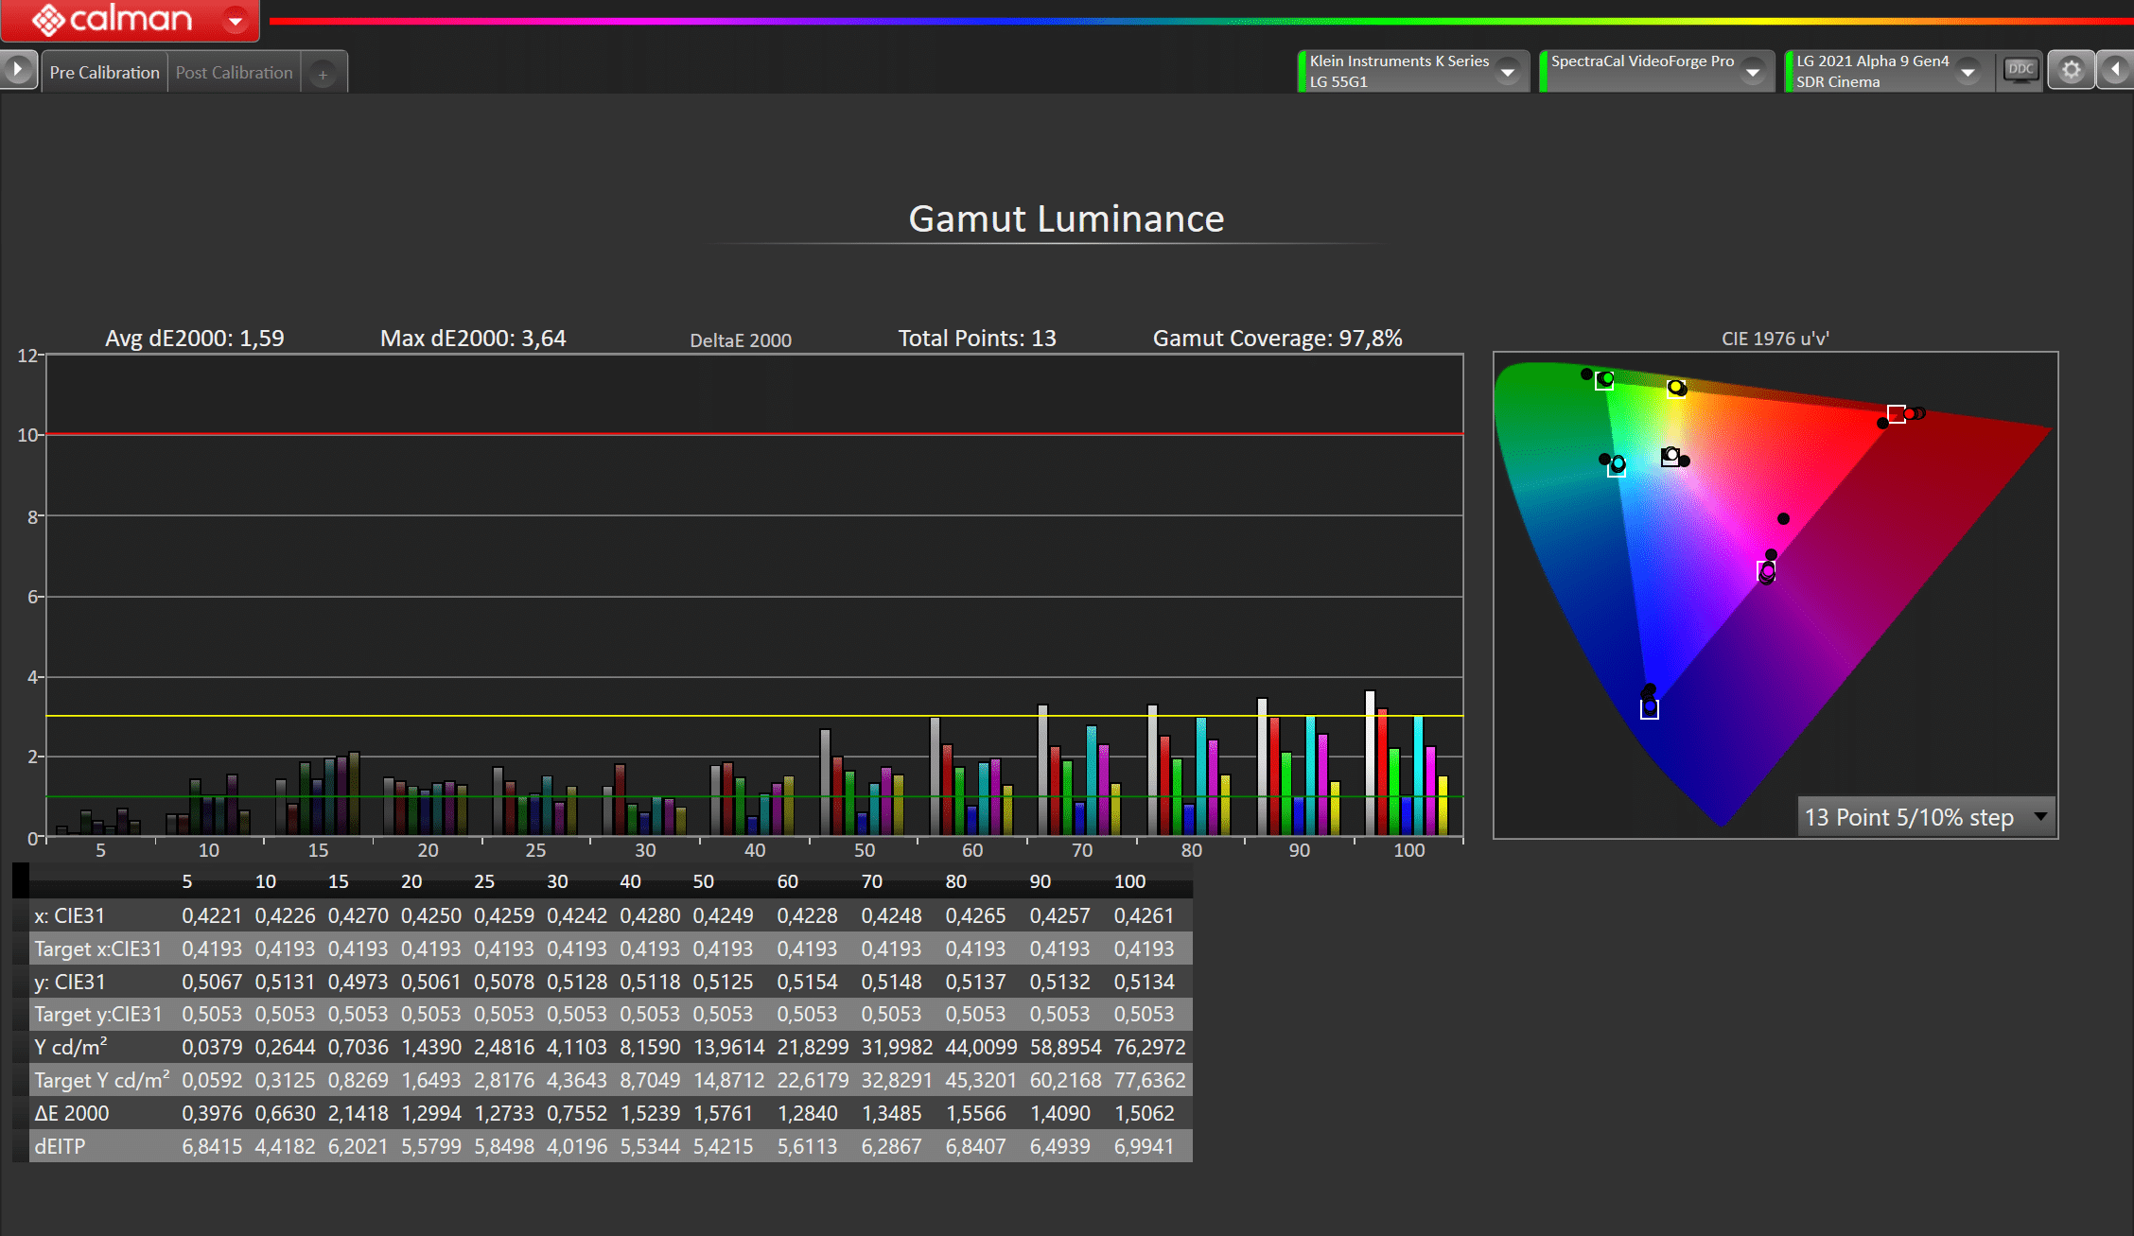The image size is (2134, 1236).
Task: Click the left-arrow panel collapse icon
Action: pyautogui.click(x=2116, y=70)
